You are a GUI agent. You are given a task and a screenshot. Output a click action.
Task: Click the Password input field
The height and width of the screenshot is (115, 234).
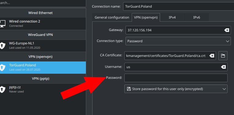[176, 78]
